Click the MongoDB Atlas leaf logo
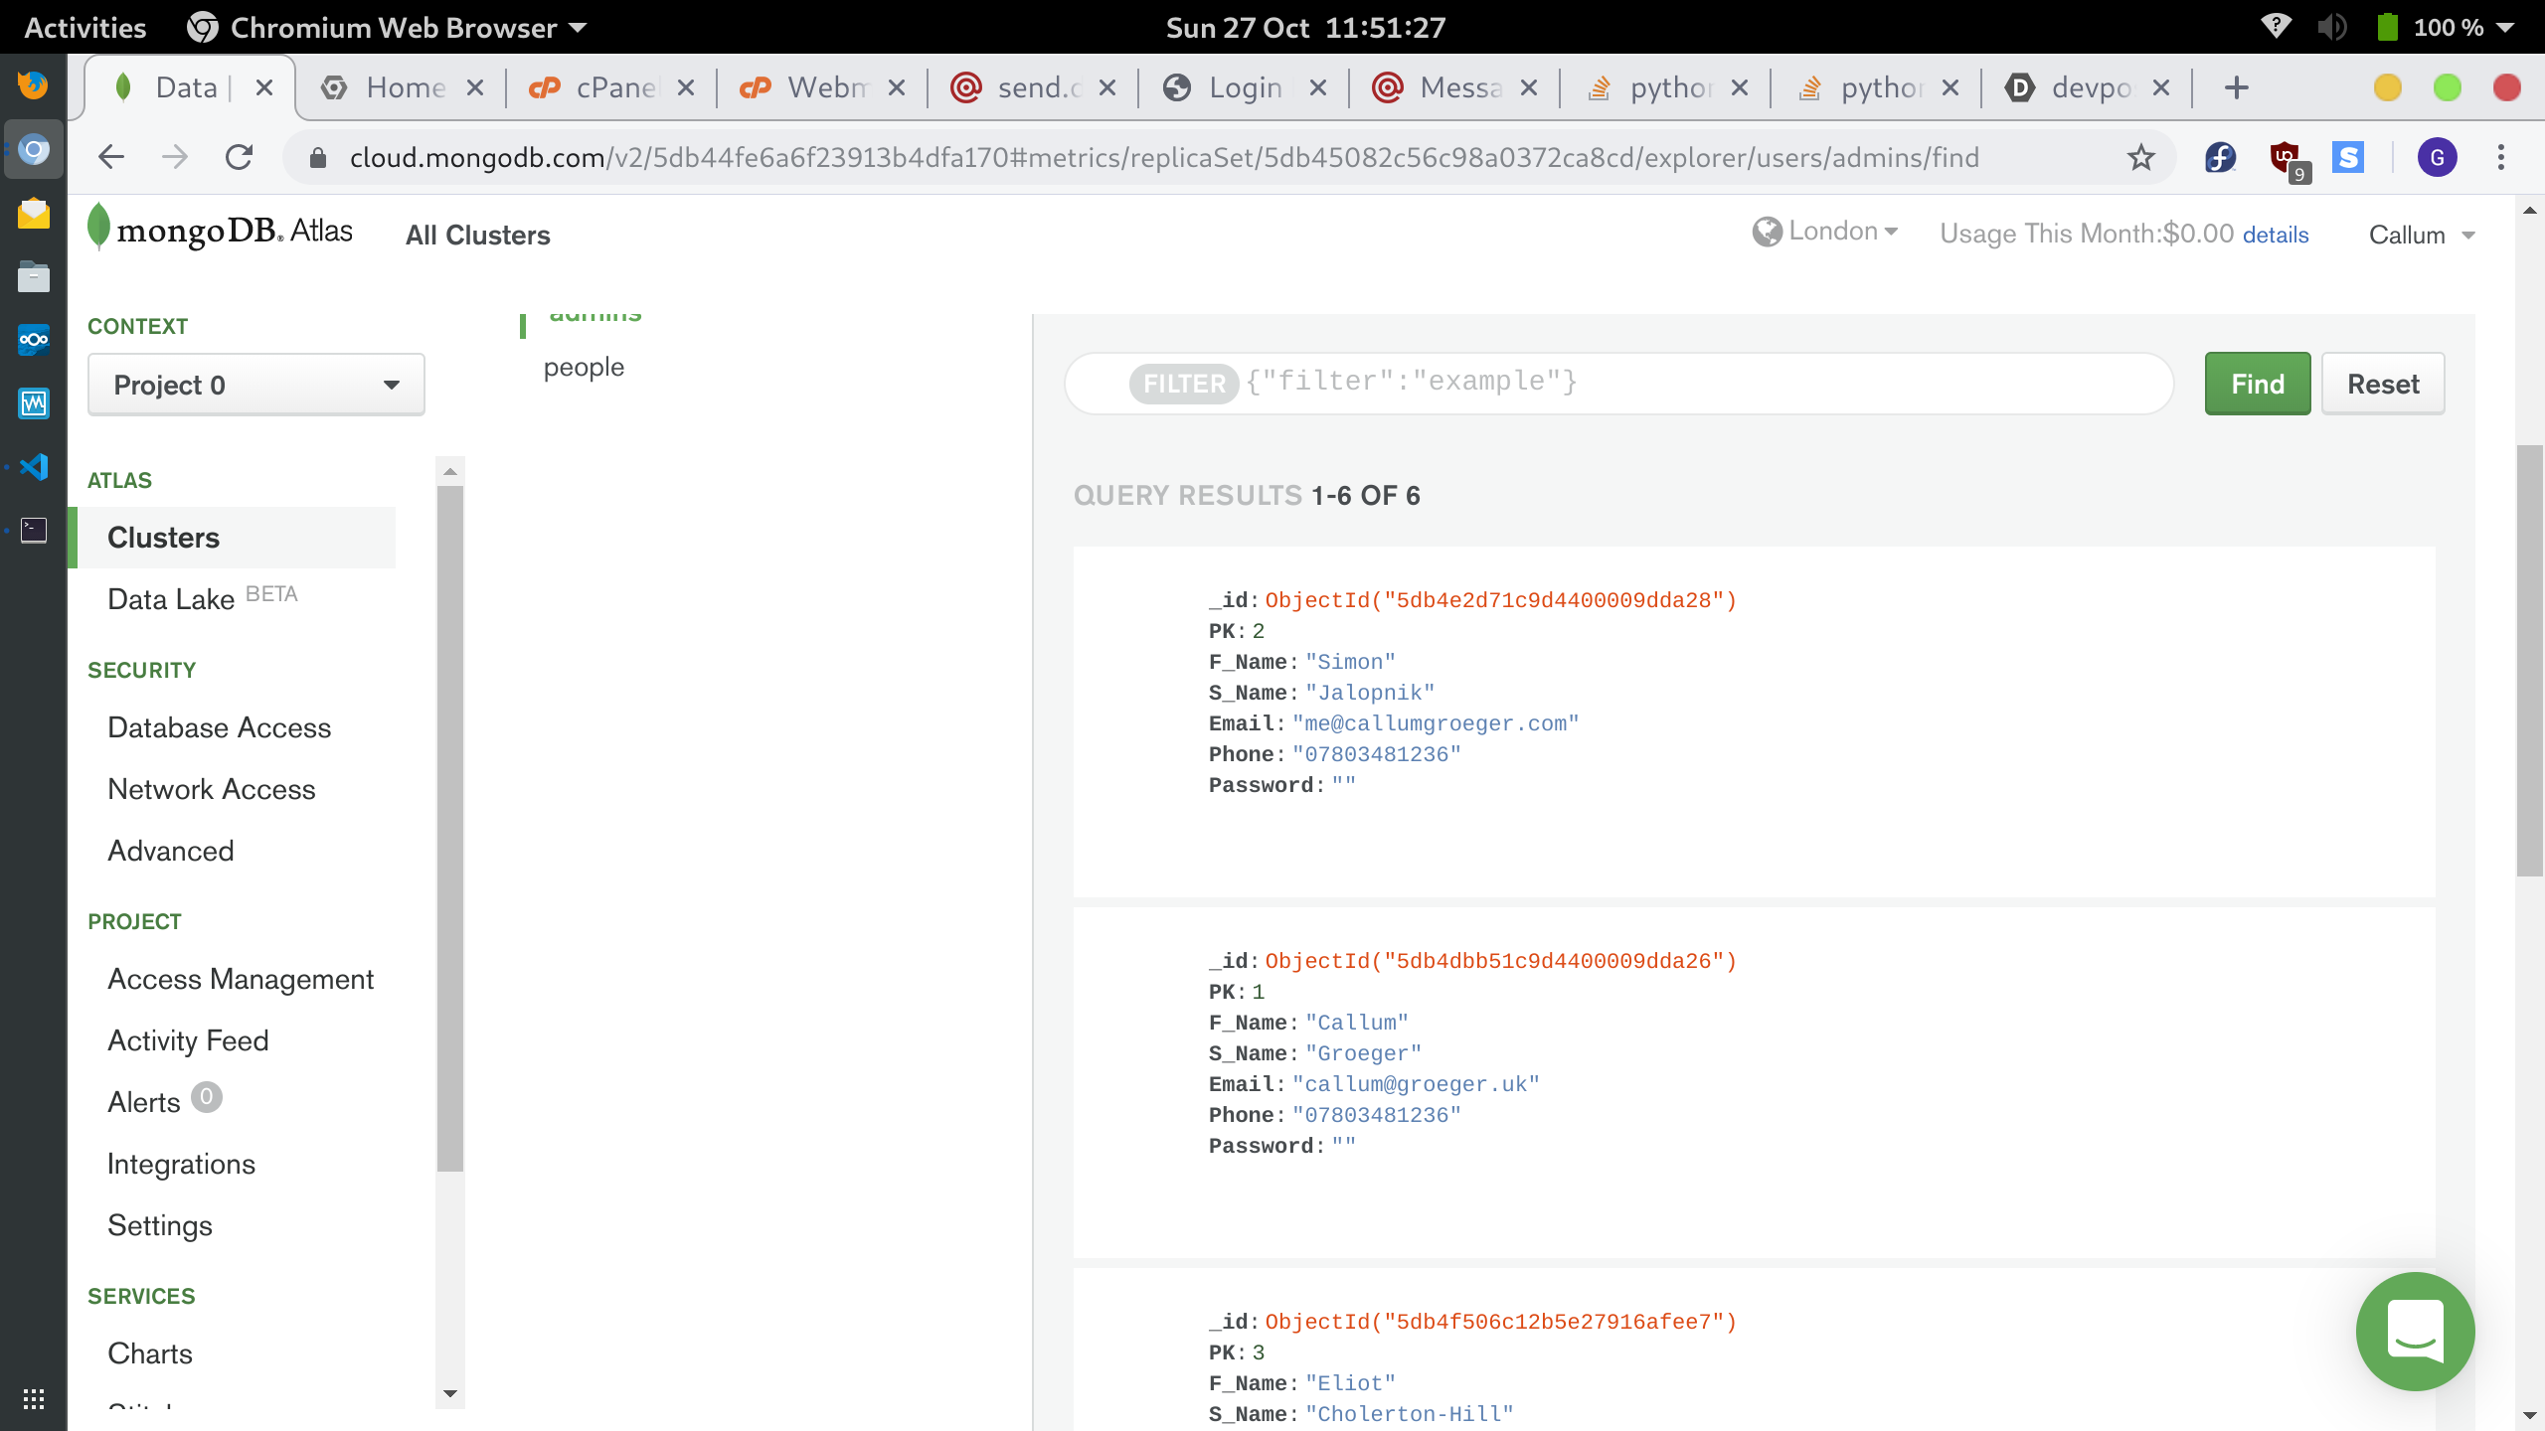The width and height of the screenshot is (2545, 1431). 98,227
